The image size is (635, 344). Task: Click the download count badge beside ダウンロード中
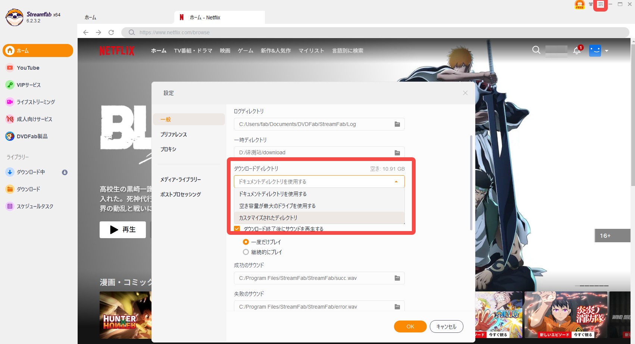click(65, 172)
